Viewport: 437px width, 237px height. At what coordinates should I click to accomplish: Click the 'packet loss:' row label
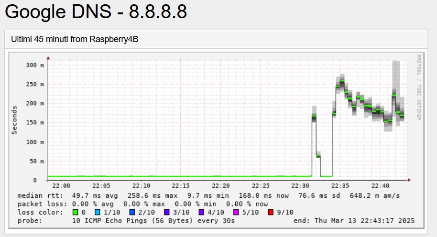pos(43,204)
